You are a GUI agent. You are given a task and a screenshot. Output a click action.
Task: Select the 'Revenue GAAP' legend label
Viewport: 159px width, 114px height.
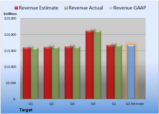[x=130, y=8]
